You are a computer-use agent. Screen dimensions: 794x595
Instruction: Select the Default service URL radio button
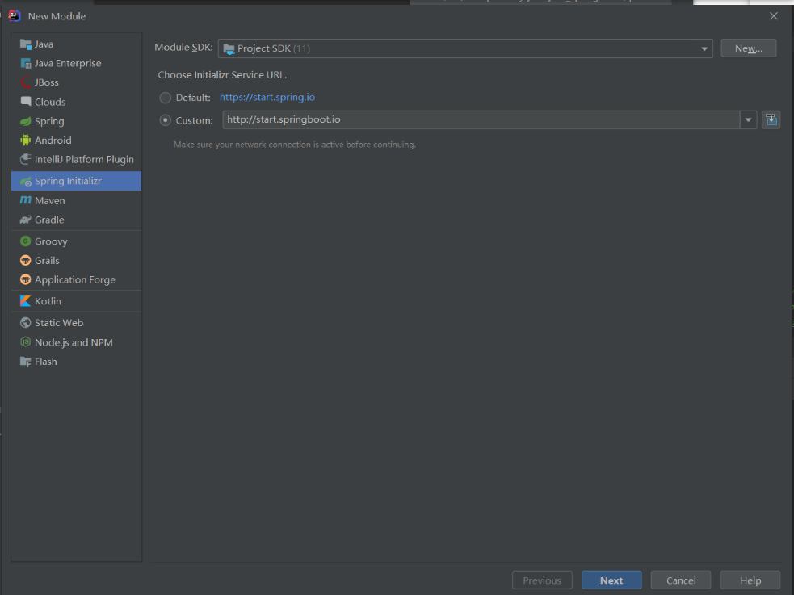click(x=165, y=98)
